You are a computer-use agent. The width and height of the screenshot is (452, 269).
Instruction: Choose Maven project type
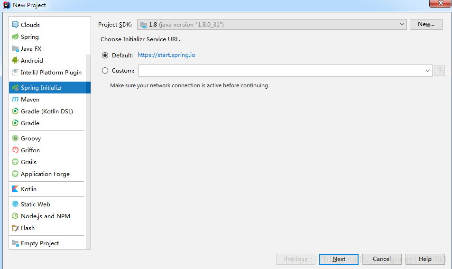tap(47, 99)
